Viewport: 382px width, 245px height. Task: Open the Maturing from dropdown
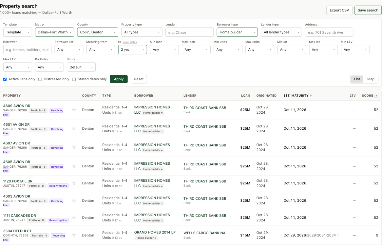(100, 49)
